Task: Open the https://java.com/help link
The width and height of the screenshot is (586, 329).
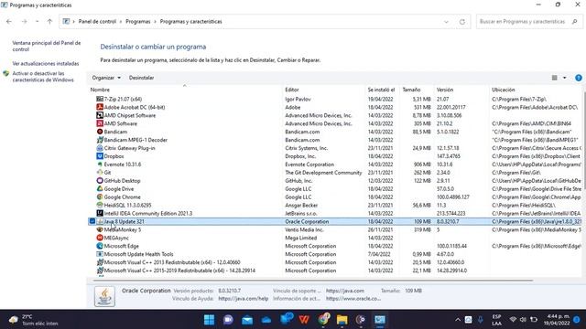Action: 244,299
